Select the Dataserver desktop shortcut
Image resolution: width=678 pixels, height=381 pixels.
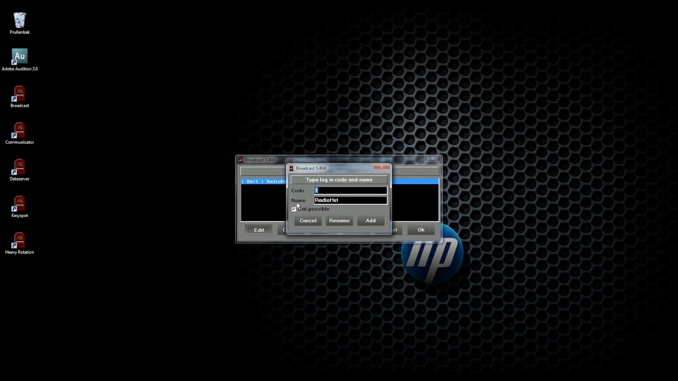[x=20, y=170]
